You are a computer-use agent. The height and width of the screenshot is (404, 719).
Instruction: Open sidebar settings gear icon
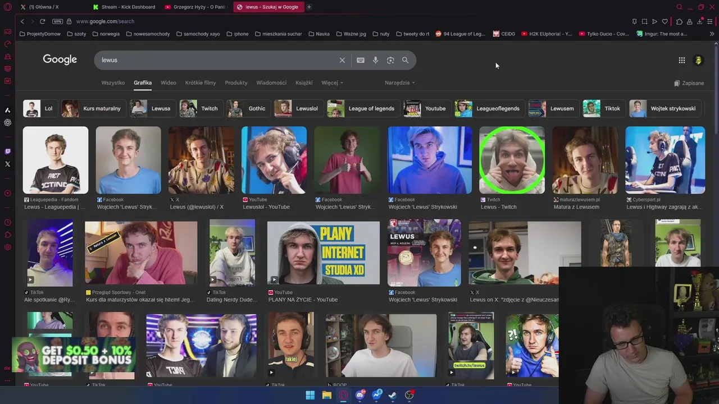[x=7, y=247]
